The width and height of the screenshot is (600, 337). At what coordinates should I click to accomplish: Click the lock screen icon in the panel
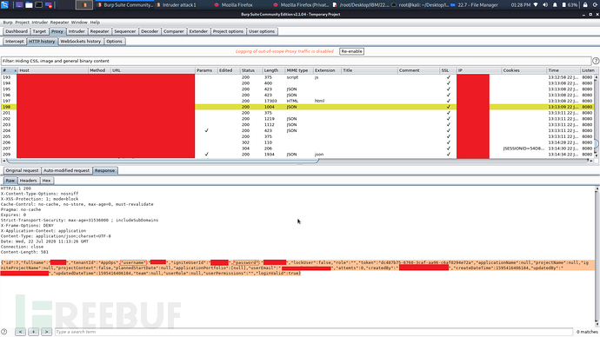pos(585,5)
